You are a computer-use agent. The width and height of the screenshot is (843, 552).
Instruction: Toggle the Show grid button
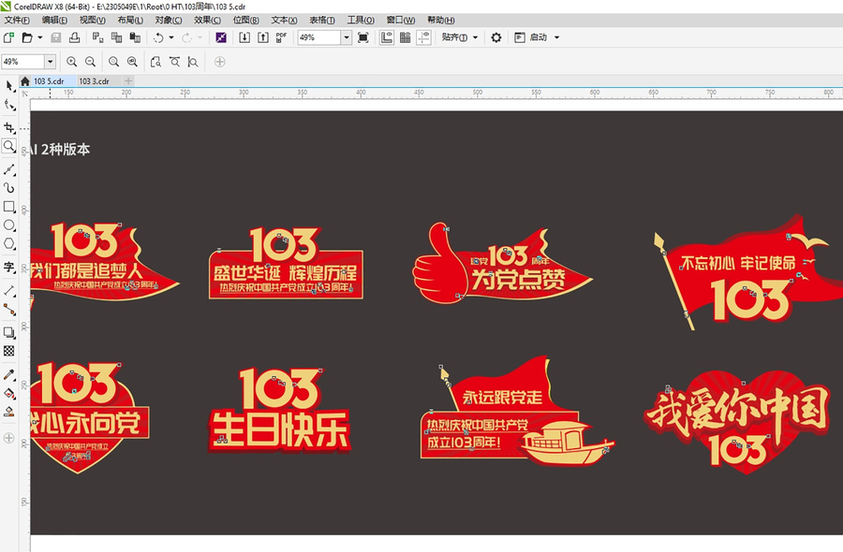point(406,37)
